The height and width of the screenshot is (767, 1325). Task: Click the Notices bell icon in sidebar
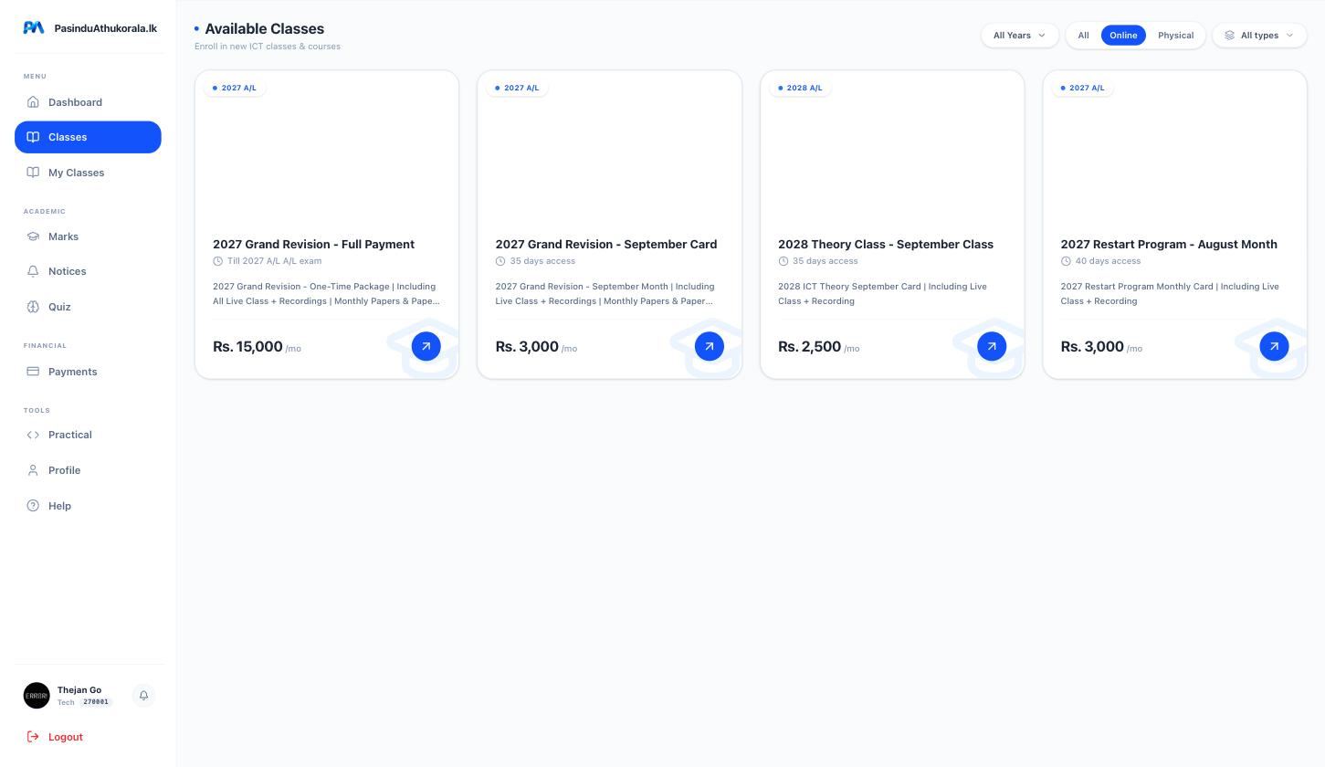[x=33, y=271]
